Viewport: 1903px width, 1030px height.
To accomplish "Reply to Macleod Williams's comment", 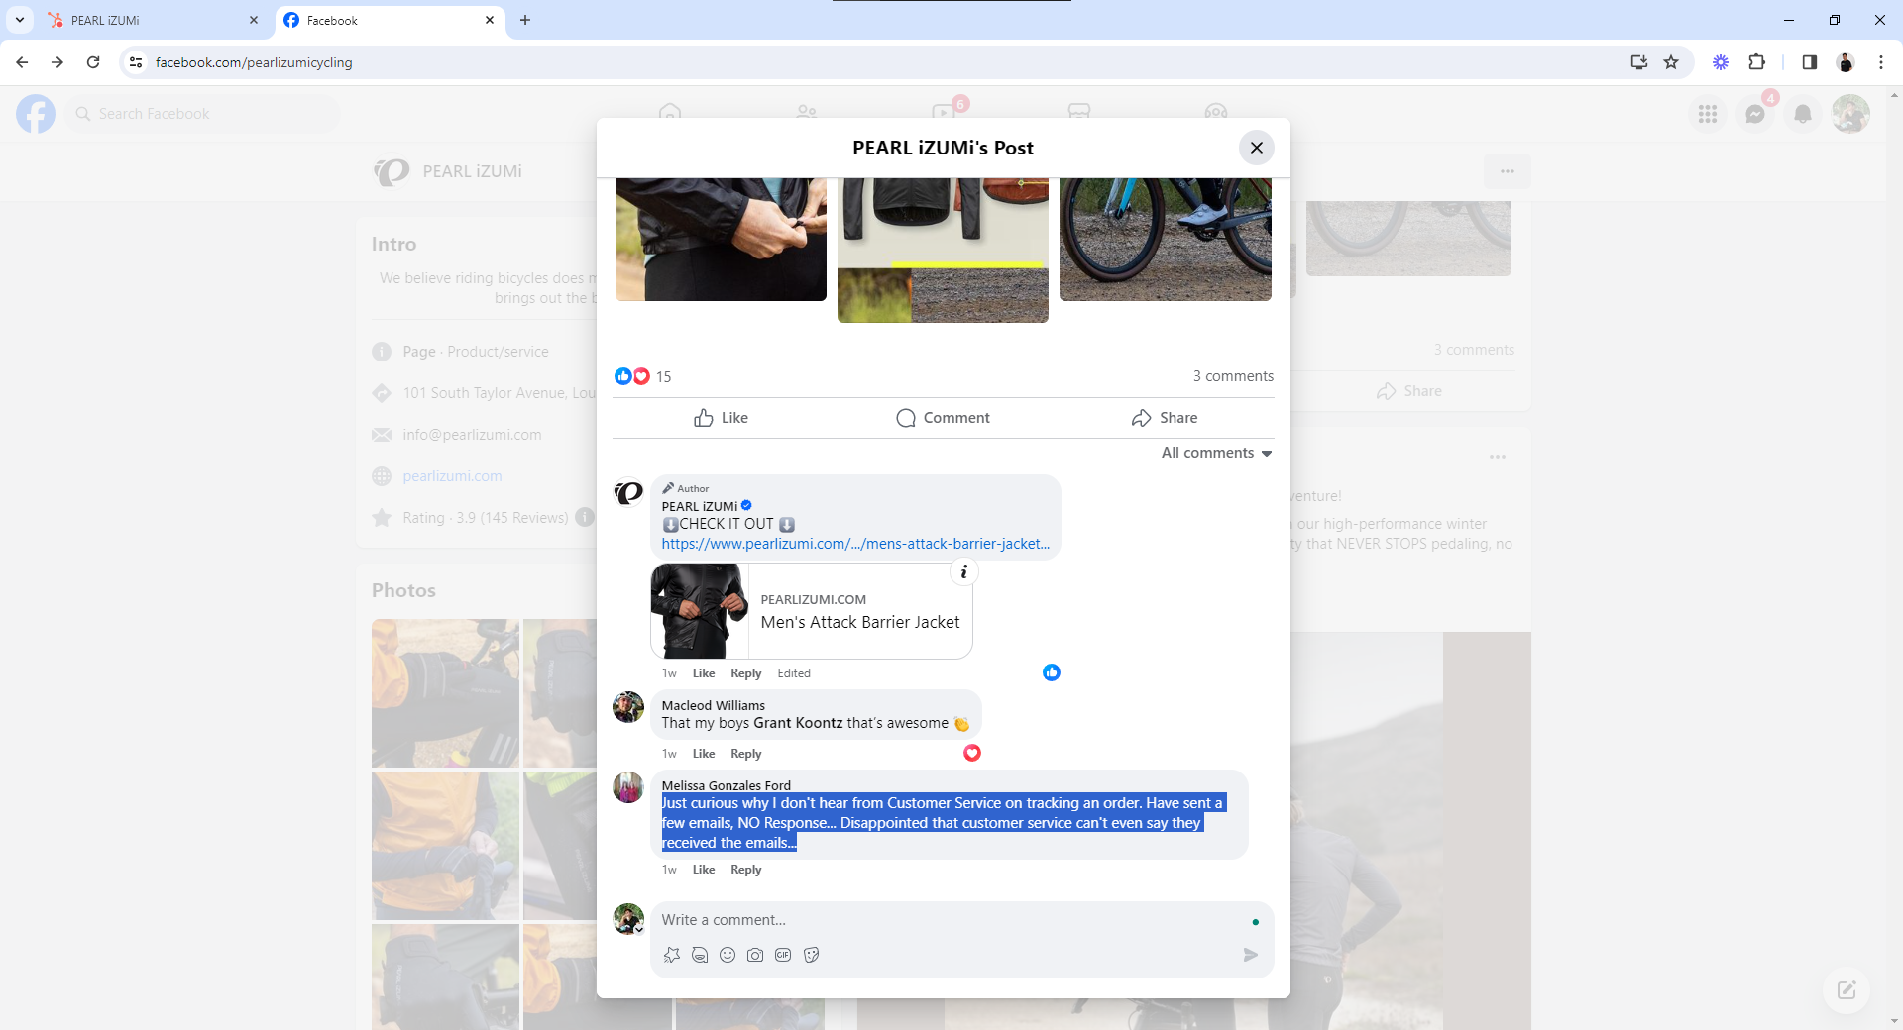I will pyautogui.click(x=745, y=754).
